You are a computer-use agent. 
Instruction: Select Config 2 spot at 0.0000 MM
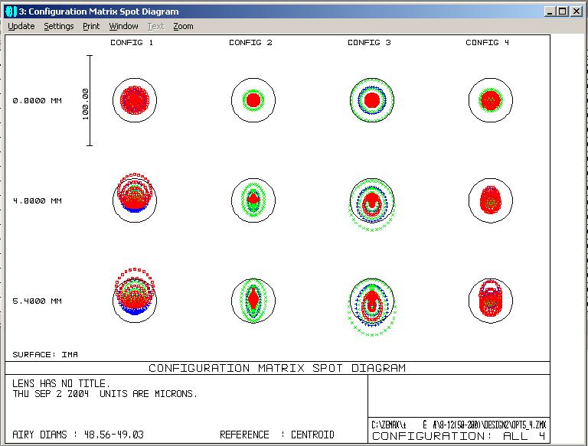coord(253,100)
